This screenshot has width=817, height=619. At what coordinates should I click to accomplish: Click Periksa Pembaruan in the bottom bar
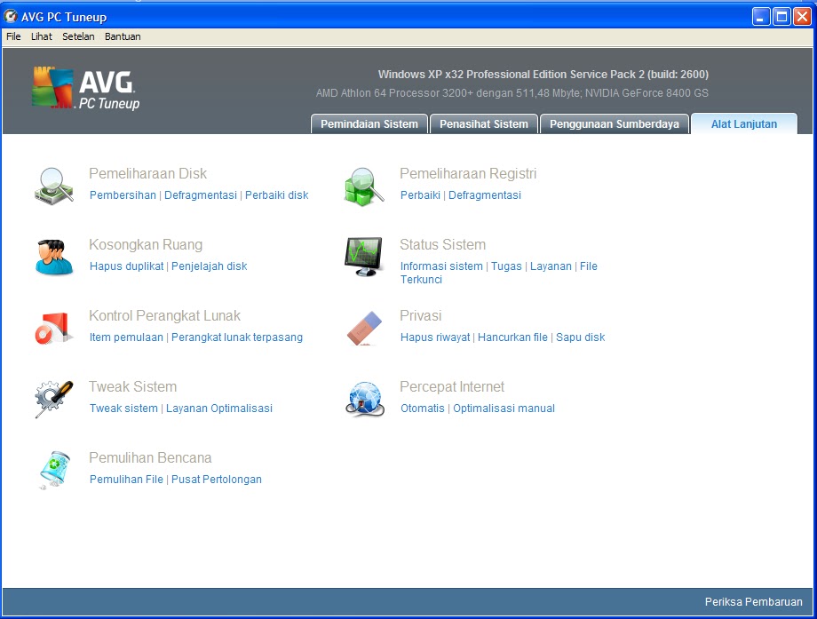click(x=753, y=602)
